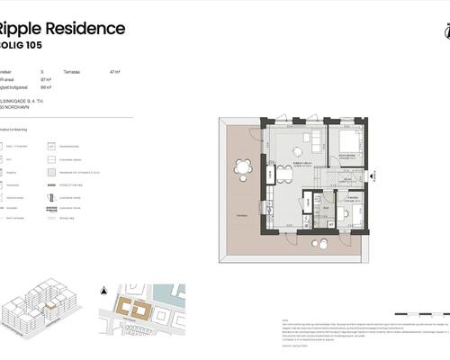Screen dimensions: 450x360
Task: Click the entrance arrow marker at apartment door
Action: click(373, 176)
